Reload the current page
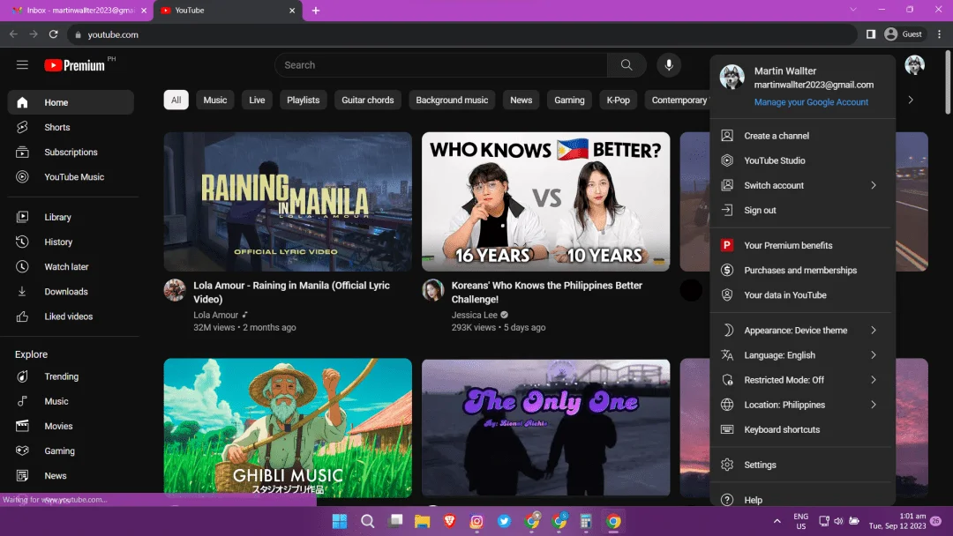The height and width of the screenshot is (536, 953). tap(54, 34)
